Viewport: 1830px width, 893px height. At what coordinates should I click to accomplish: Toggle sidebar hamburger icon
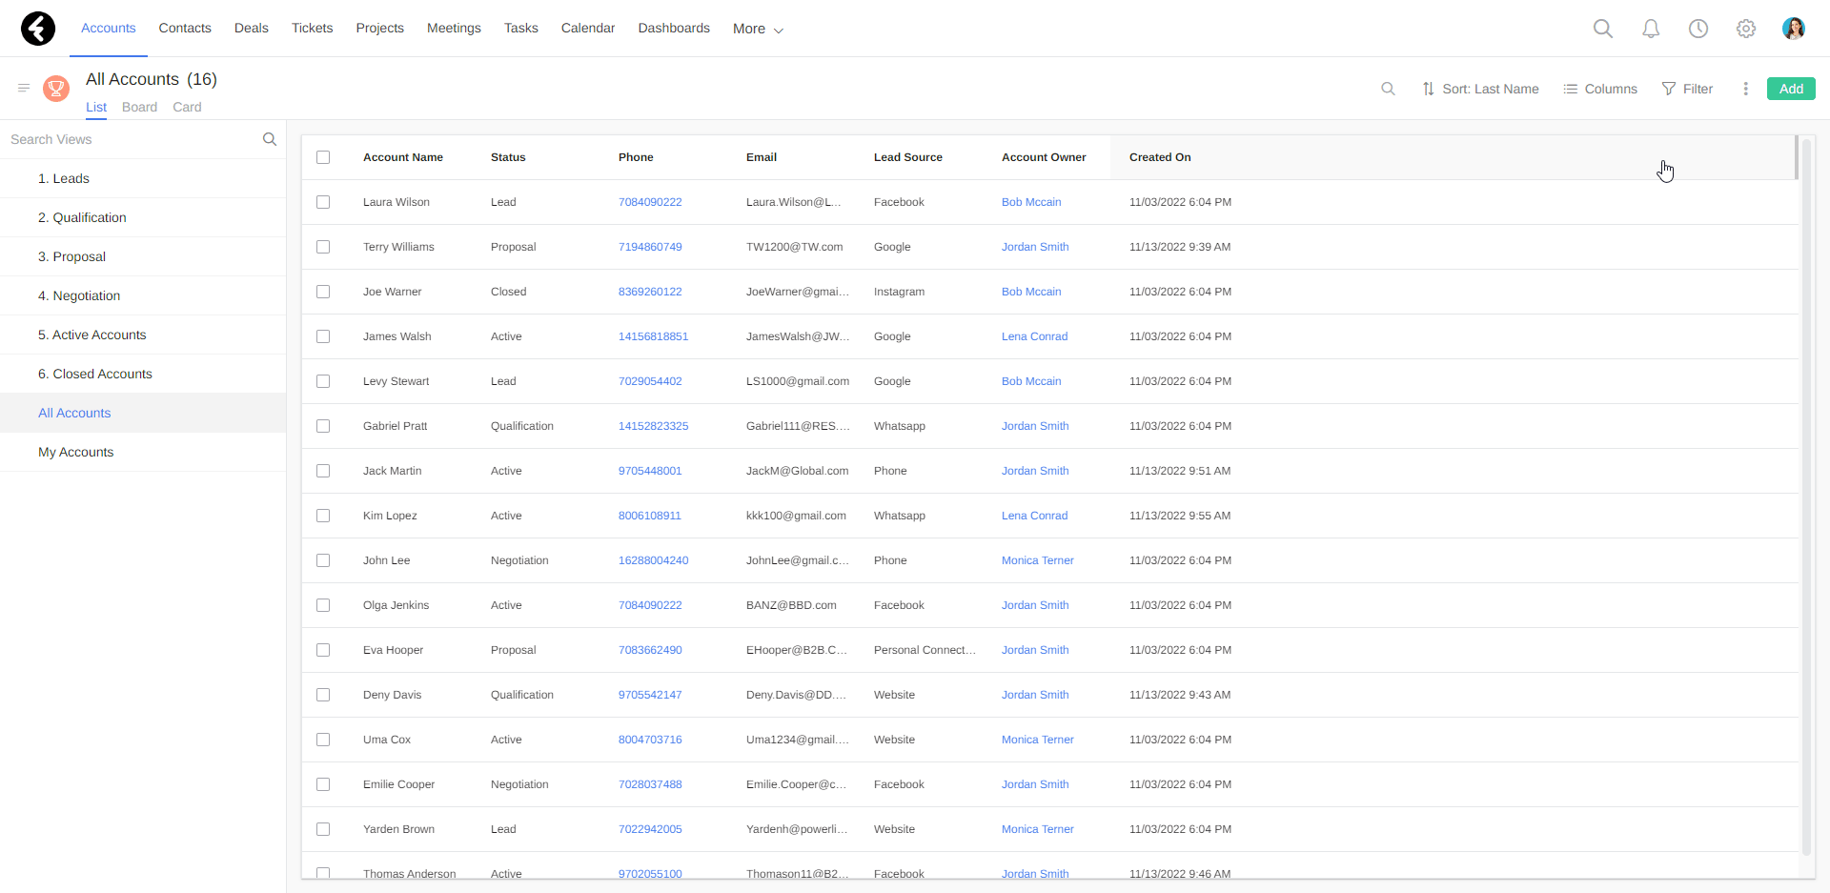[24, 88]
